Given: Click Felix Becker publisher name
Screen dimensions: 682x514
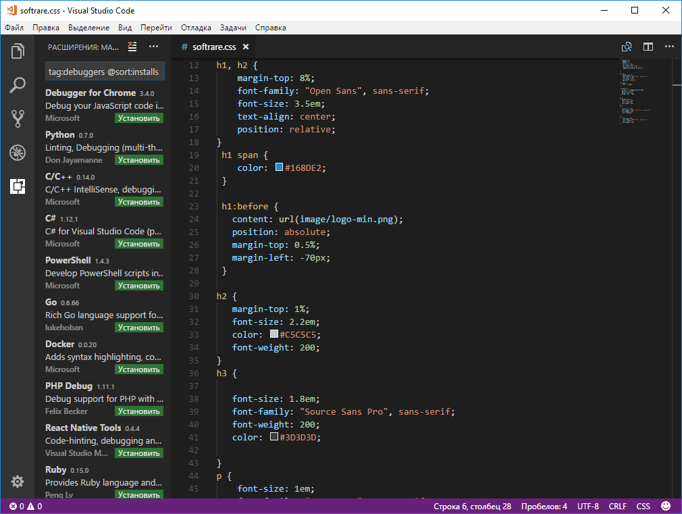Looking at the screenshot, I should click(66, 411).
